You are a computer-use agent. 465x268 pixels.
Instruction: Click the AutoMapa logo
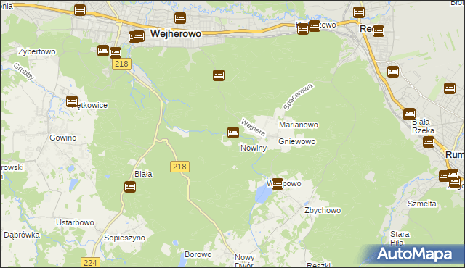(415, 254)
